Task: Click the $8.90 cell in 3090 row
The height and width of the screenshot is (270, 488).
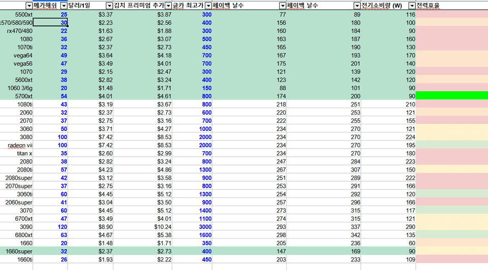Action: (x=90, y=227)
